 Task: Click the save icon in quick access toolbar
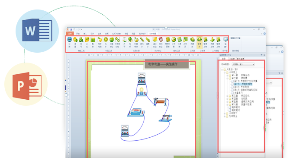click(x=71, y=29)
